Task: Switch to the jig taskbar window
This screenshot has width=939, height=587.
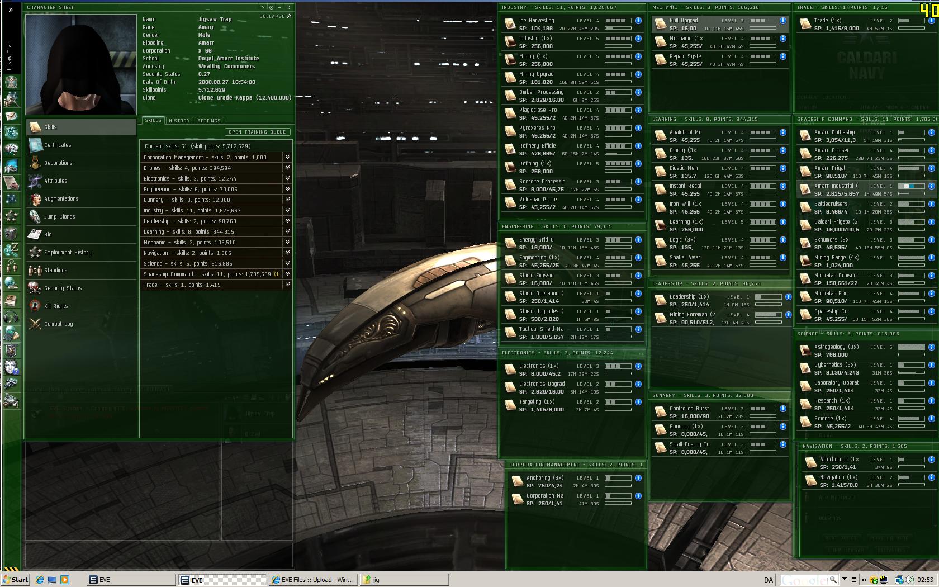Action: pos(404,580)
